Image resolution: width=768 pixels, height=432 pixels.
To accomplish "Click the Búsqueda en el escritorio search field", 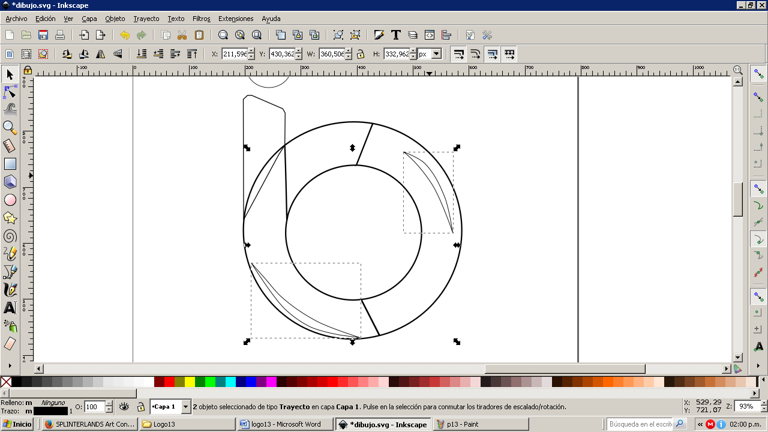I will pyautogui.click(x=640, y=424).
